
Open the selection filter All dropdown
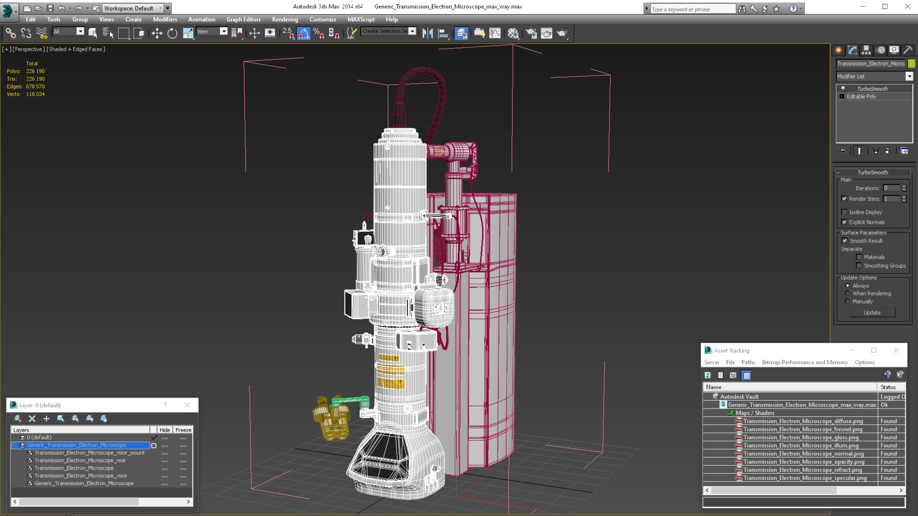(x=80, y=32)
